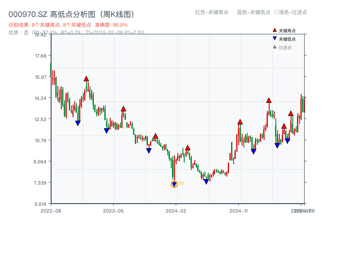Click the orange T1 label text
Screen dimensions: 338x254
click(181, 184)
